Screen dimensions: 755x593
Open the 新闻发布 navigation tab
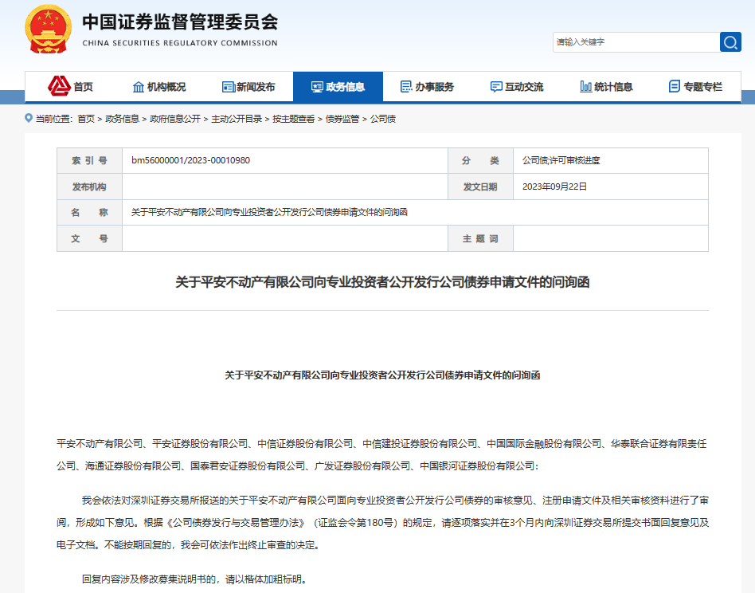(248, 87)
